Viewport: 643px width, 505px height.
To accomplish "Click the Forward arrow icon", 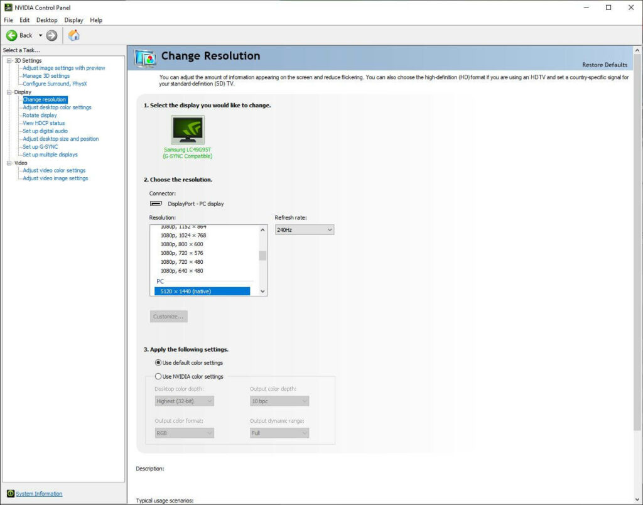I will 51,35.
